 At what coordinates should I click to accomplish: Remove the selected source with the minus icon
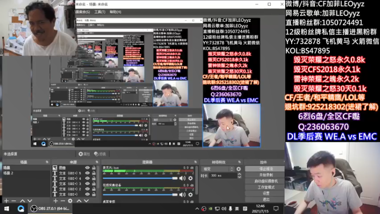[x=63, y=201]
